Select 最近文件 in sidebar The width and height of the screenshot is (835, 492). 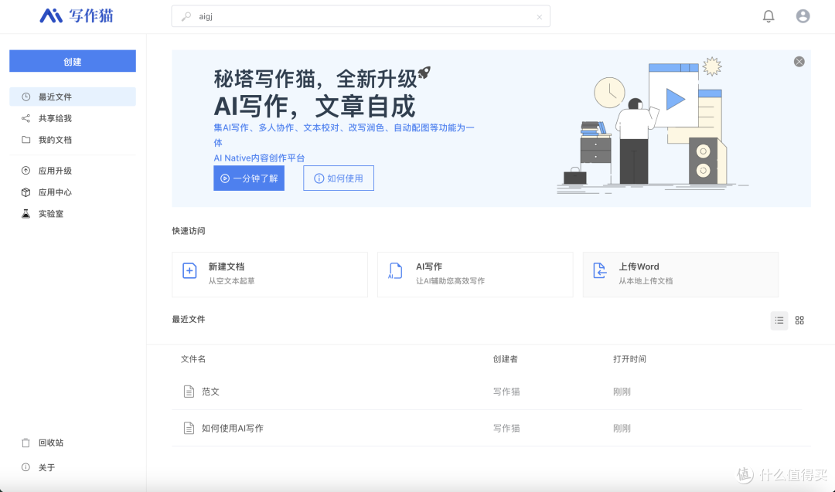point(73,97)
